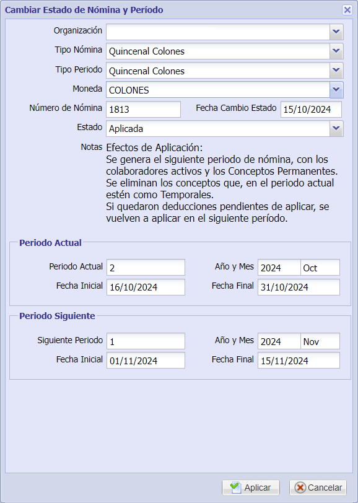Click the Nov month field
This screenshot has width=358, height=503.
(320, 341)
